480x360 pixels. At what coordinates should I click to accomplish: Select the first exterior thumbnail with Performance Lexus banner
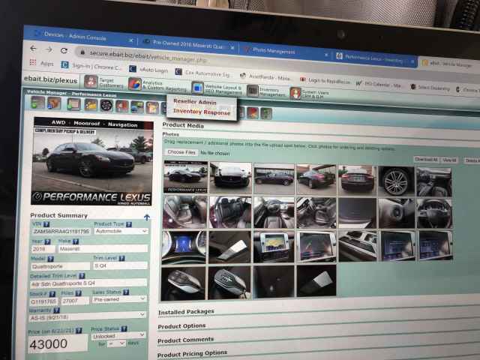pyautogui.click(x=185, y=177)
